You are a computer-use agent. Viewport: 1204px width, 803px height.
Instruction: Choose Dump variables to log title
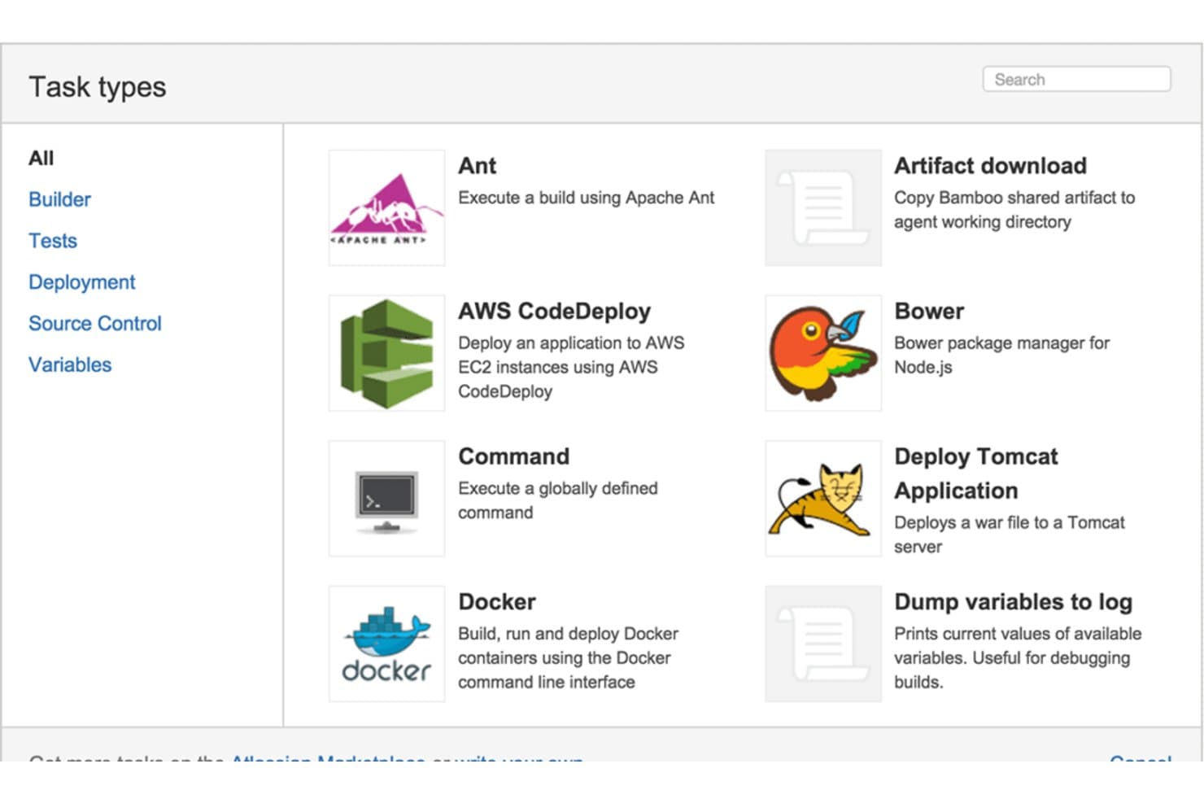(1014, 602)
